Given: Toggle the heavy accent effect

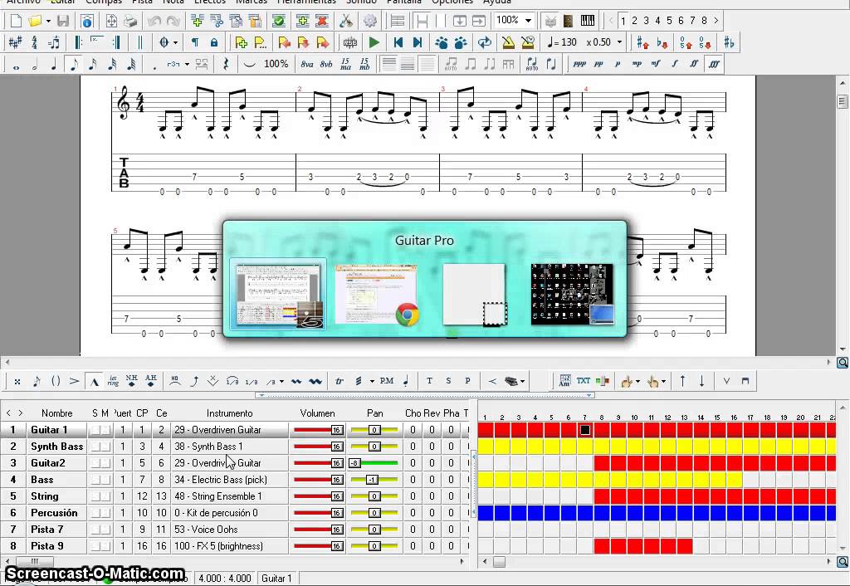Looking at the screenshot, I should pos(95,382).
